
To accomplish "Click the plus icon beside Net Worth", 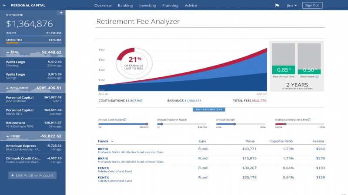I will 61,13.
